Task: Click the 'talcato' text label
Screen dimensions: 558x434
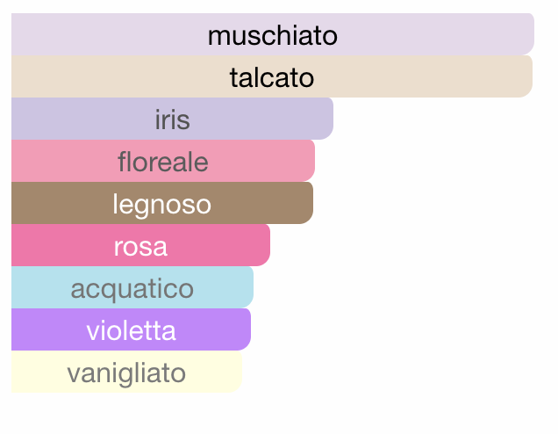Action: pos(272,77)
